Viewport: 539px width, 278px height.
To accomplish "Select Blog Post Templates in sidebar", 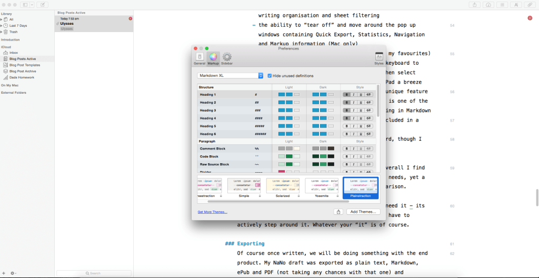I will 25,65.
